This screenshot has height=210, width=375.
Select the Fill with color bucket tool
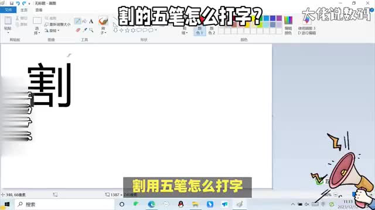pyautogui.click(x=84, y=21)
